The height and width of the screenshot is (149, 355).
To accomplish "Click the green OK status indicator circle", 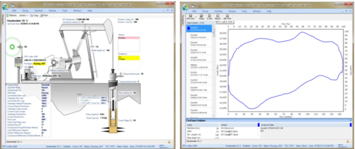I will (12, 47).
